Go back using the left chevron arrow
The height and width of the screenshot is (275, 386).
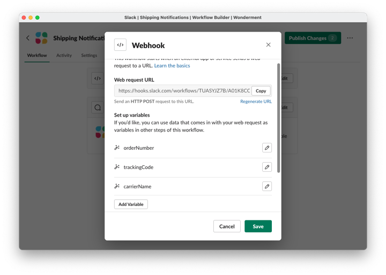tap(28, 38)
